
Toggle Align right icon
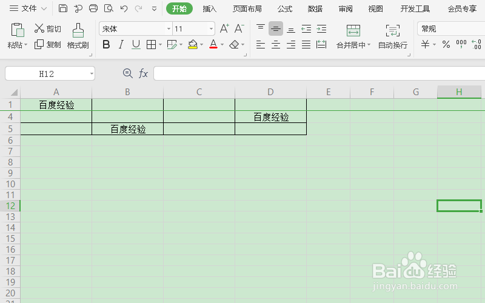pos(291,45)
